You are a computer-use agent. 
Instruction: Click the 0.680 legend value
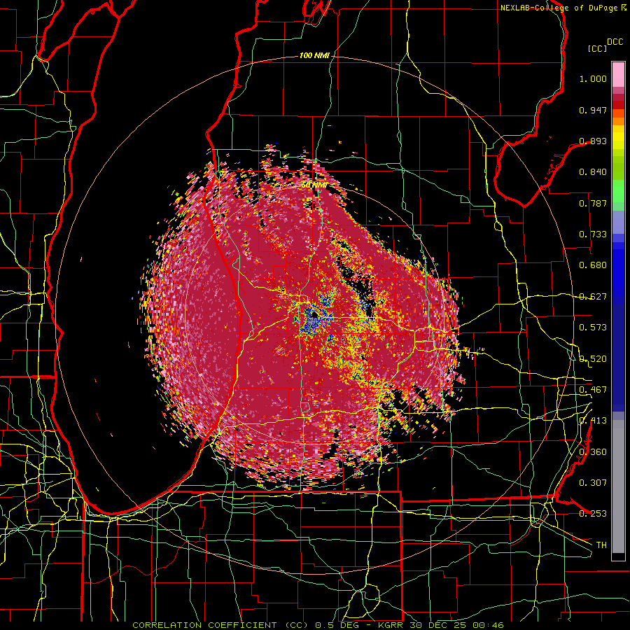coord(593,265)
